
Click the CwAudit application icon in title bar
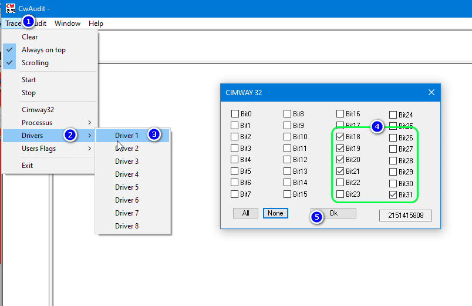[10, 8]
